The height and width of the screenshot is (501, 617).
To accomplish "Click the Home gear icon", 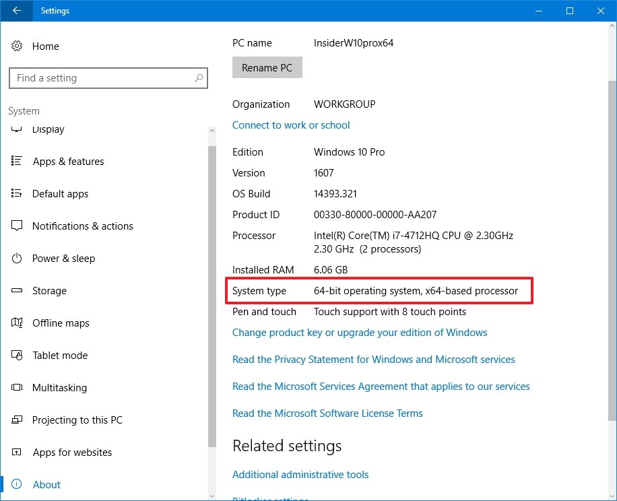I will tap(17, 46).
